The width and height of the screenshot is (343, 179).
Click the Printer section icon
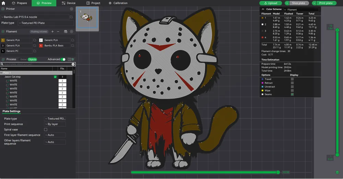pyautogui.click(x=3, y=9)
